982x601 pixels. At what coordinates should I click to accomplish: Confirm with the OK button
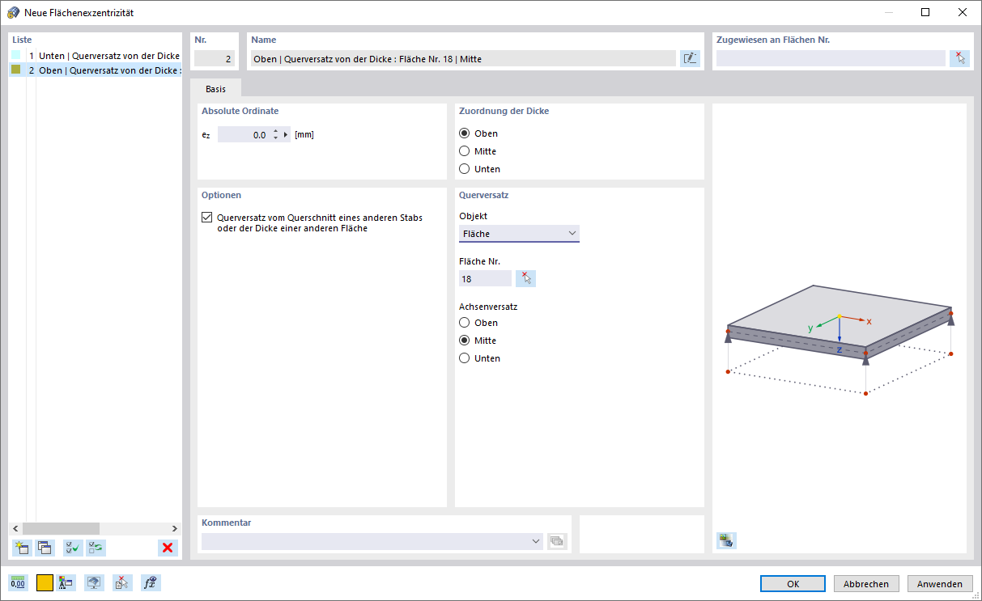click(x=793, y=583)
